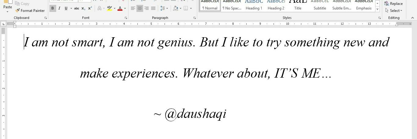
Task: Apply Heading 1 style
Action: pyautogui.click(x=254, y=5)
